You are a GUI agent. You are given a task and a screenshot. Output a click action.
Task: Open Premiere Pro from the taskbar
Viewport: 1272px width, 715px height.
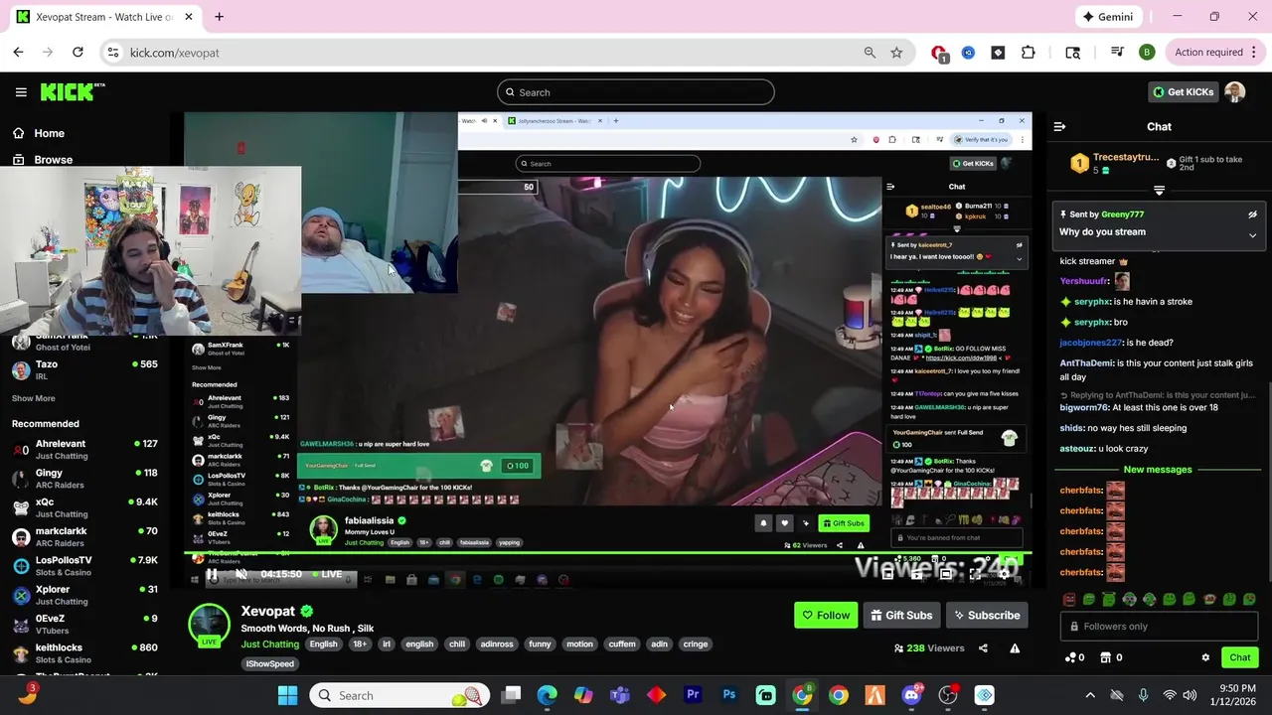point(693,695)
